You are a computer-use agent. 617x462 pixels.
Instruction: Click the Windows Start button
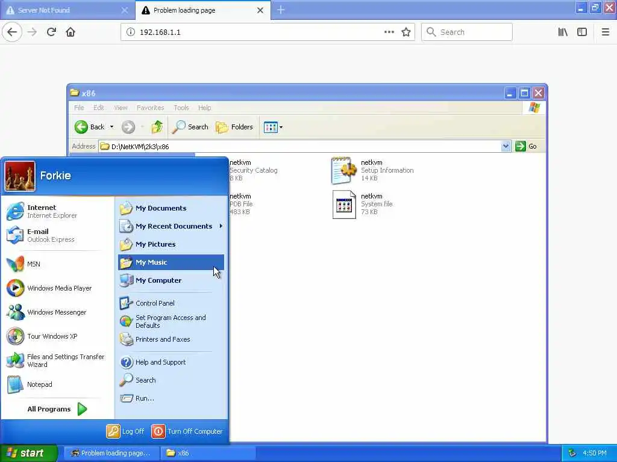click(x=28, y=453)
